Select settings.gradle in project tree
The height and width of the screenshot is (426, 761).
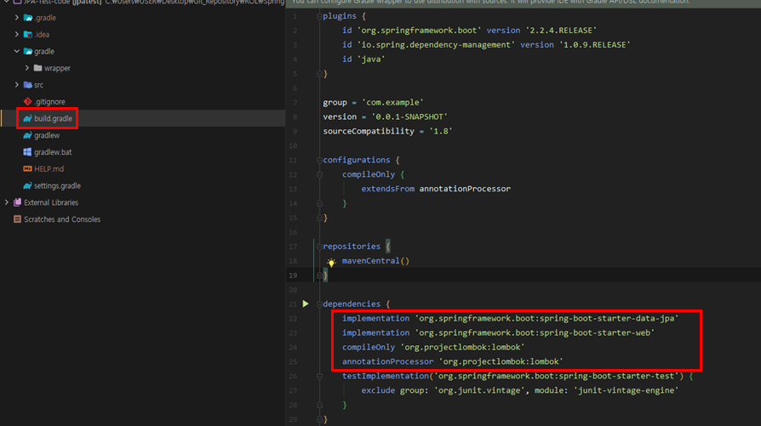point(57,185)
